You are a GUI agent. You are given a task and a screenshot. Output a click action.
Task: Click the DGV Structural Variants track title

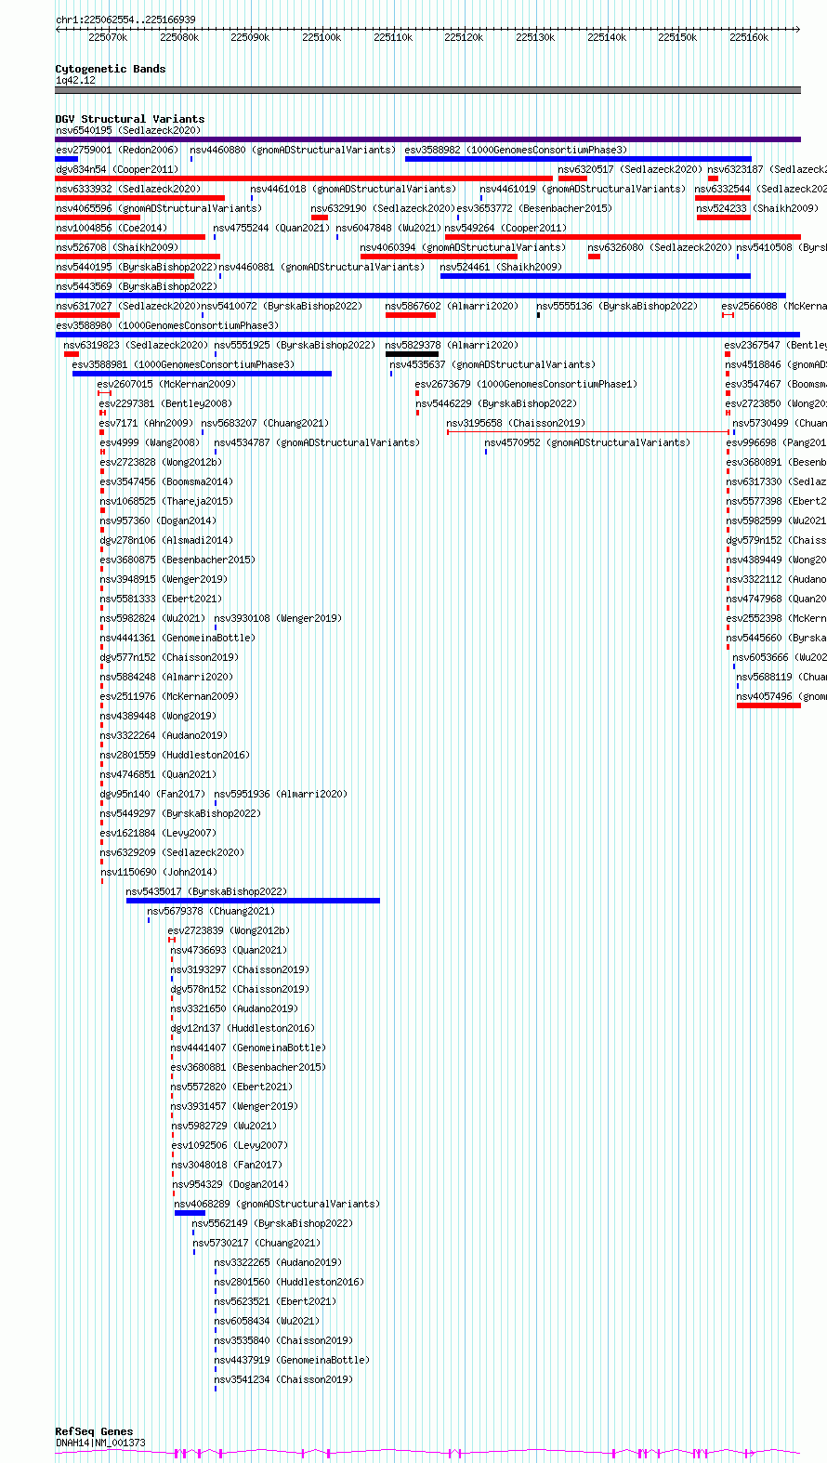click(130, 119)
